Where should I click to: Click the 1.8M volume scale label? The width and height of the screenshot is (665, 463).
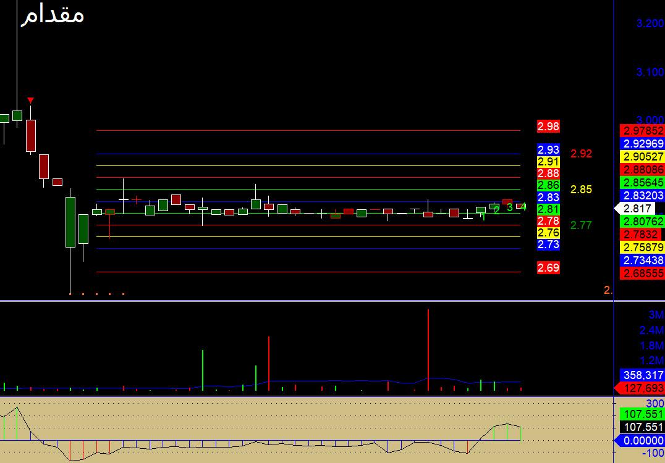click(652, 346)
